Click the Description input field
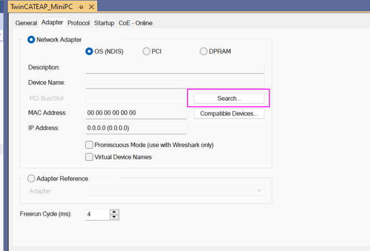 [x=175, y=68]
